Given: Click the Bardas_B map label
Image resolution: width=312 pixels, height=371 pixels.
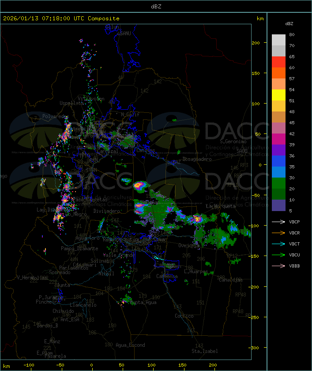Looking at the screenshot, I should [x=47, y=326].
